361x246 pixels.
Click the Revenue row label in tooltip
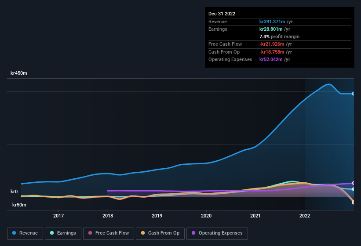(x=218, y=22)
